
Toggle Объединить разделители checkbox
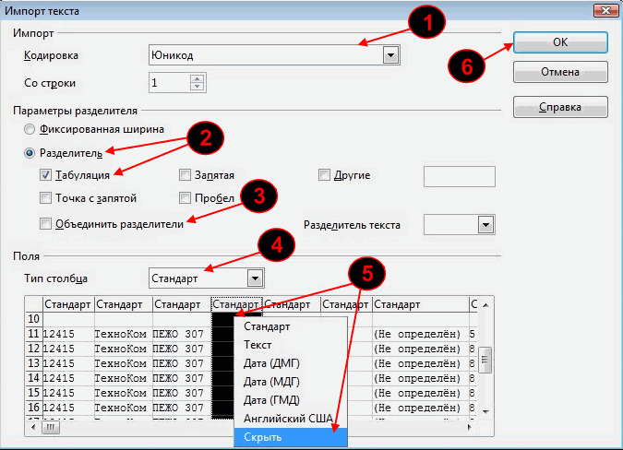coord(45,222)
